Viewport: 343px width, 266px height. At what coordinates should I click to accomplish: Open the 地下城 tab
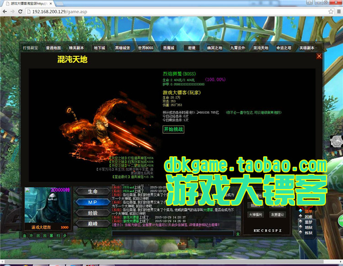coord(100,48)
